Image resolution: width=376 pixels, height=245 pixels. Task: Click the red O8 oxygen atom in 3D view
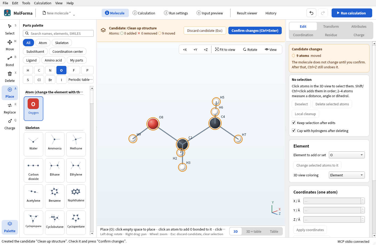pyautogui.click(x=153, y=124)
